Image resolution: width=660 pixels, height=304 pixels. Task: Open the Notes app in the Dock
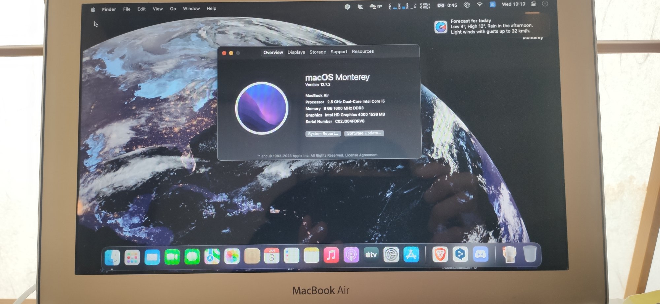[311, 255]
